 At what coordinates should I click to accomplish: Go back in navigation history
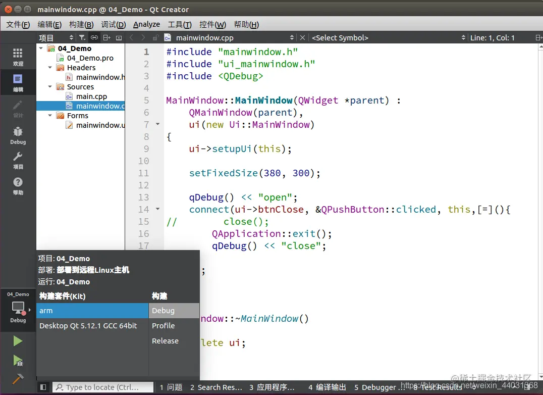[131, 37]
